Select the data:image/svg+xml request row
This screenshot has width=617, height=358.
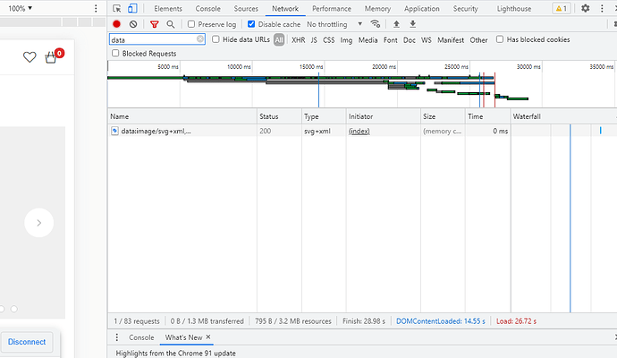point(362,131)
